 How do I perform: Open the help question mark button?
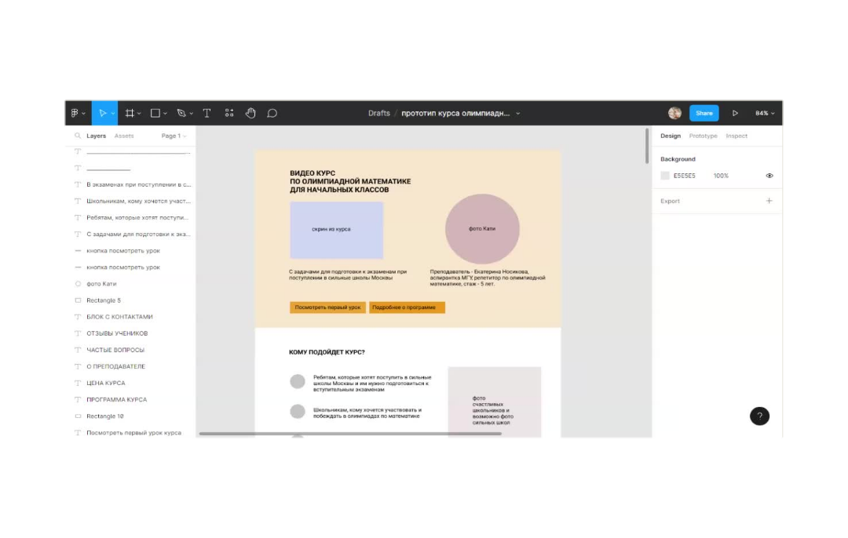click(759, 416)
